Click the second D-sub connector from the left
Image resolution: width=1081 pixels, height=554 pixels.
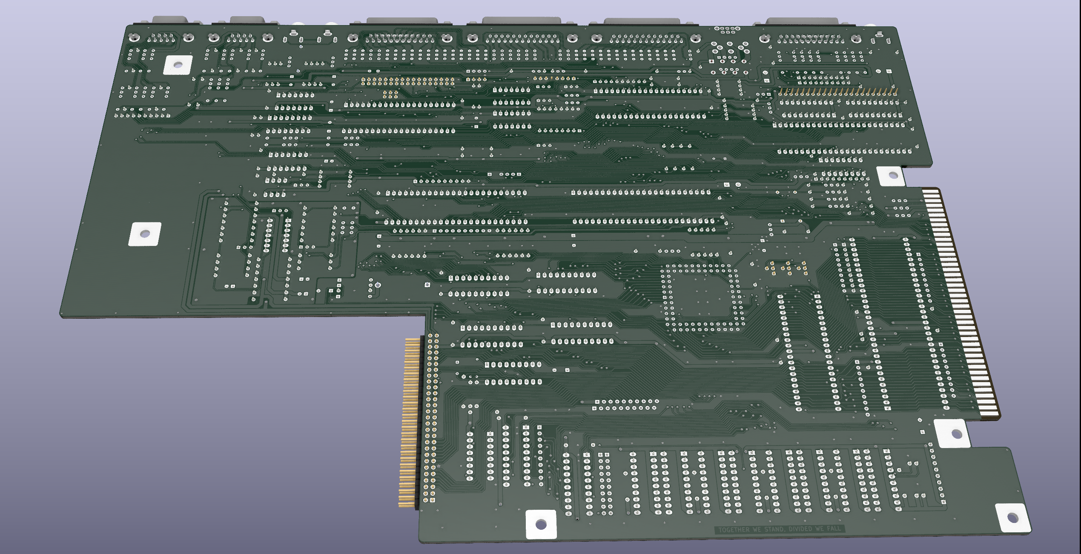point(247,20)
